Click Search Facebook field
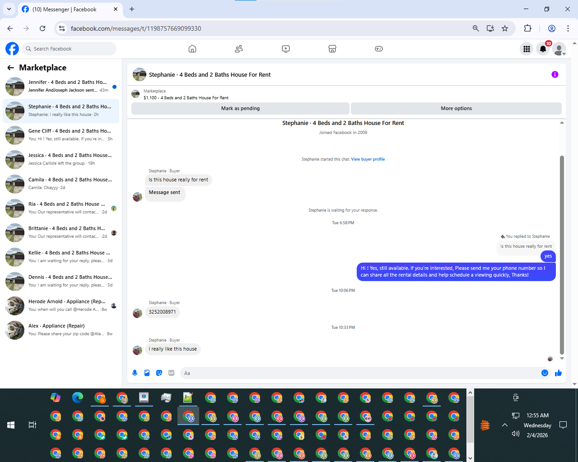Screen dimensions: 578x462 pos(69,49)
